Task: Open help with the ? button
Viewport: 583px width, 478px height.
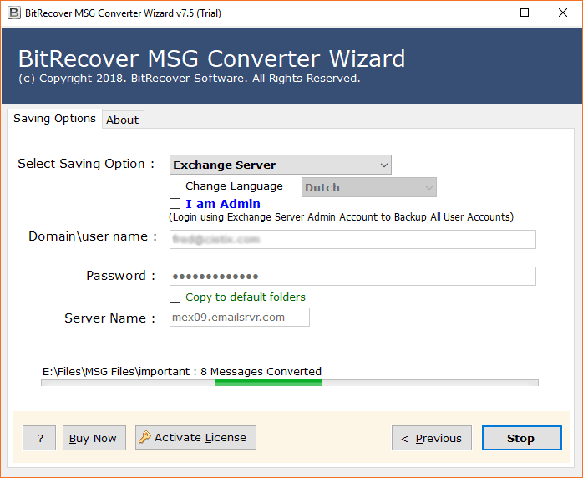Action: pos(39,438)
